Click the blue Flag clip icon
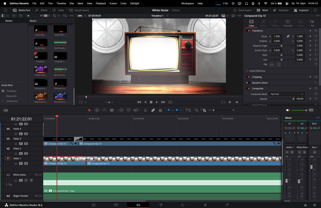This screenshot has height=208, width=321. coord(169,110)
